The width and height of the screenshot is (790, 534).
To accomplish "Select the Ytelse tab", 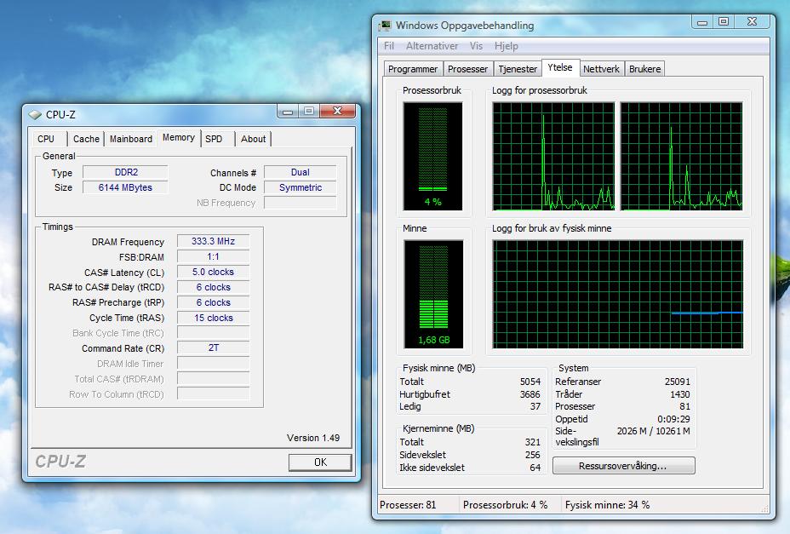I will [x=560, y=67].
